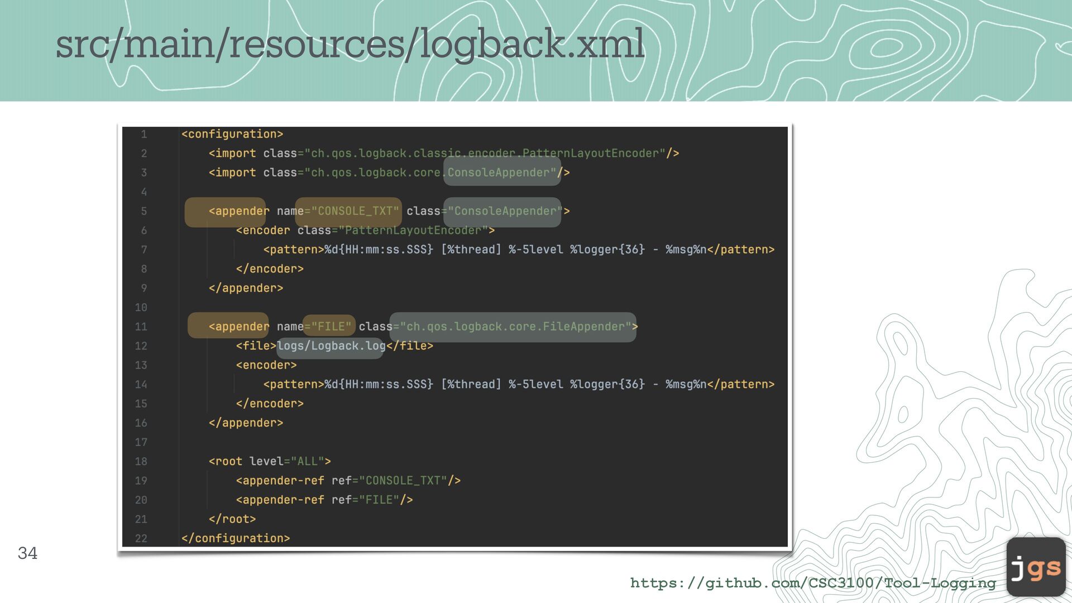Click the pattern text on line 7
Viewport: 1072px width, 603px height.
518,250
